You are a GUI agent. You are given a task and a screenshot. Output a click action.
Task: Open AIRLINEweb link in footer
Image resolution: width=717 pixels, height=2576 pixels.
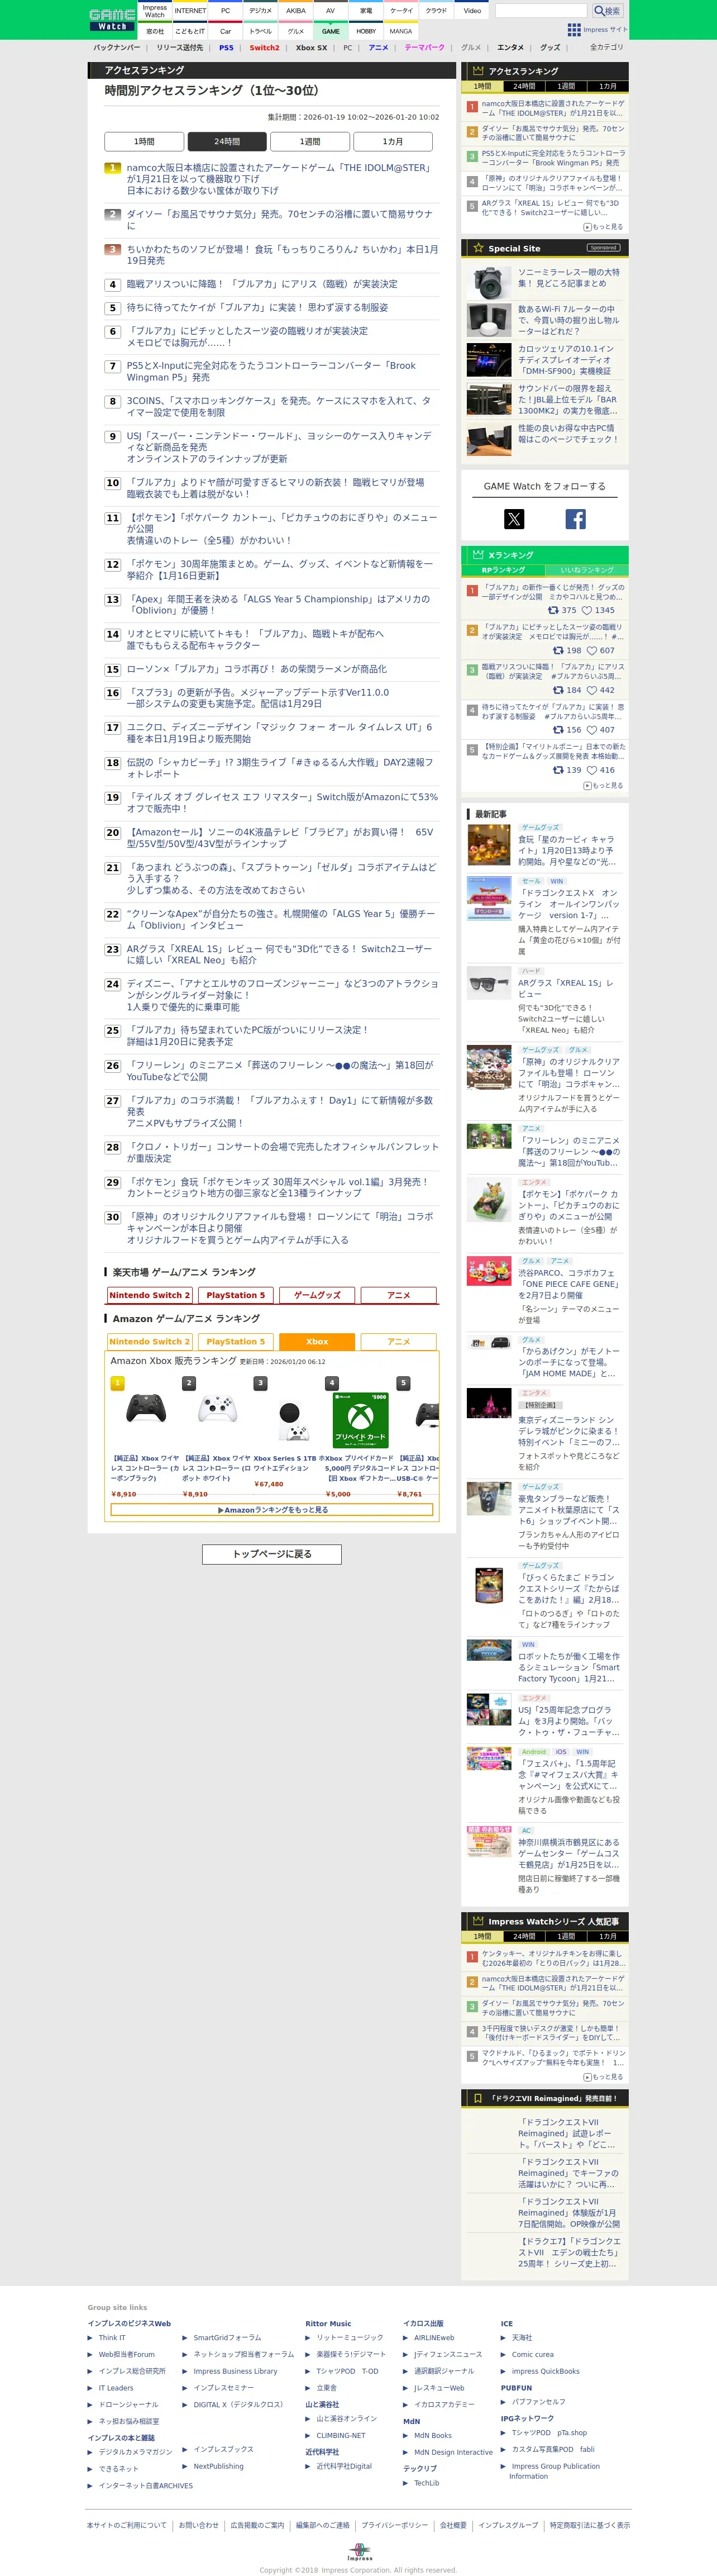coord(434,2337)
